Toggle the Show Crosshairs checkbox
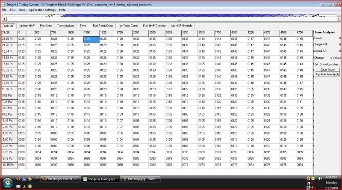This screenshot has width=342, height=190. [317, 64]
